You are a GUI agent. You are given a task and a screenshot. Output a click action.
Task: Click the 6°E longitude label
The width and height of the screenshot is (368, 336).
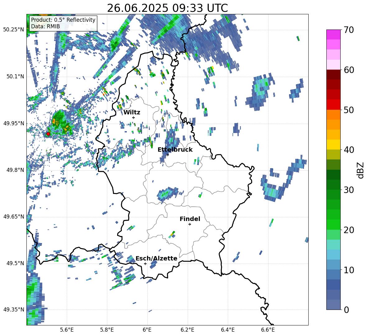click(147, 330)
